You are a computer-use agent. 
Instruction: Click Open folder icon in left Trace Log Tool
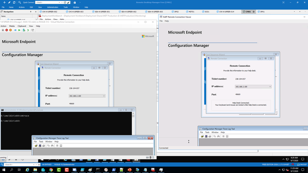tap(36, 146)
